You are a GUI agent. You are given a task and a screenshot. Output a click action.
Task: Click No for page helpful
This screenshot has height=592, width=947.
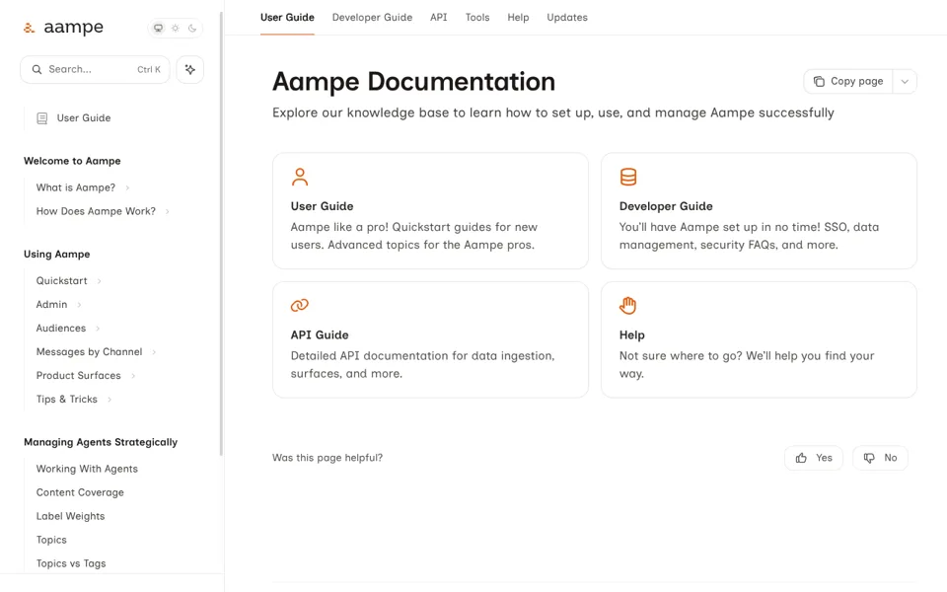(880, 458)
